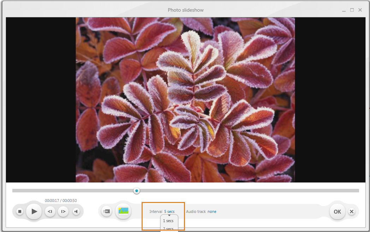Minimize the Photo slideshow window
The image size is (370, 232).
point(344,10)
